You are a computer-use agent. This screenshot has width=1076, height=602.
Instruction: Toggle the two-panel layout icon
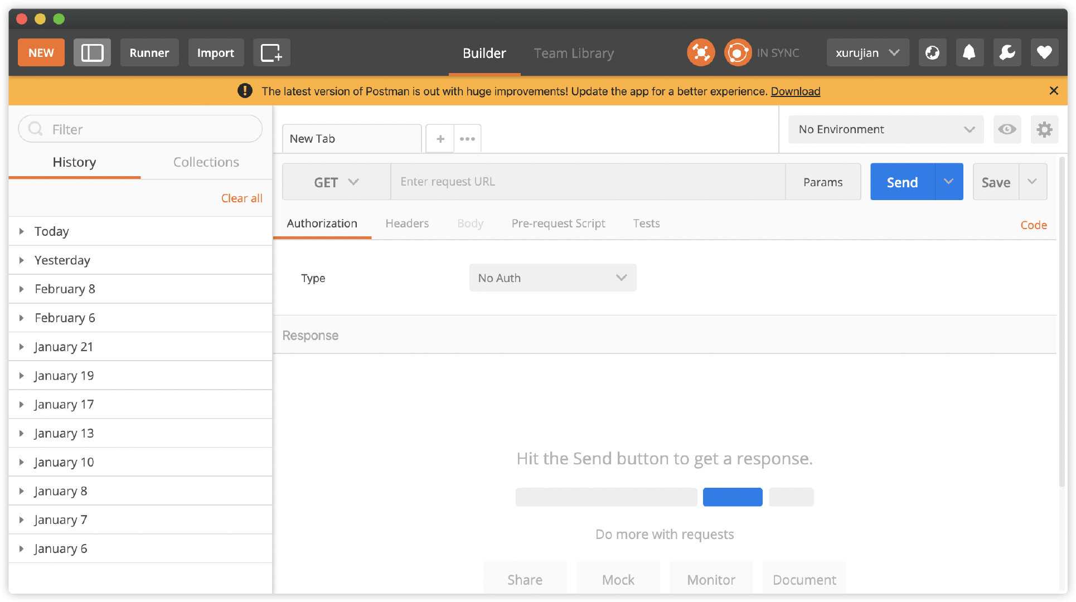(x=91, y=52)
